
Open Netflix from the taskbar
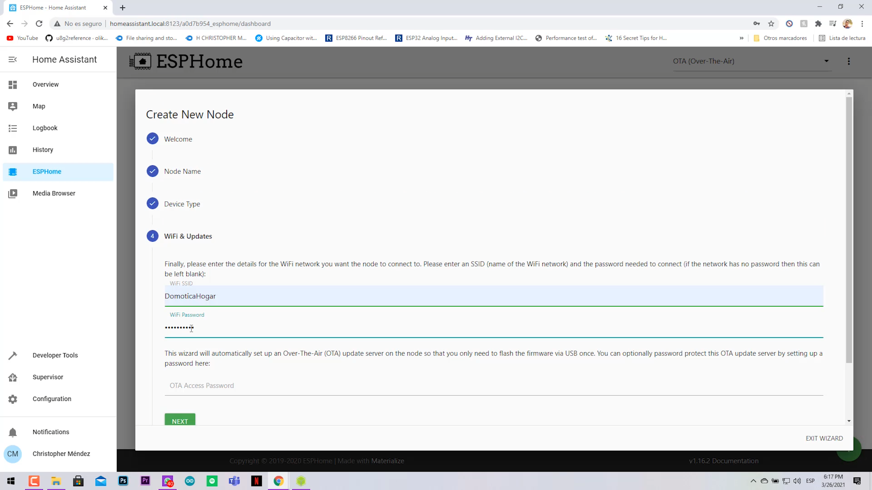click(x=257, y=481)
